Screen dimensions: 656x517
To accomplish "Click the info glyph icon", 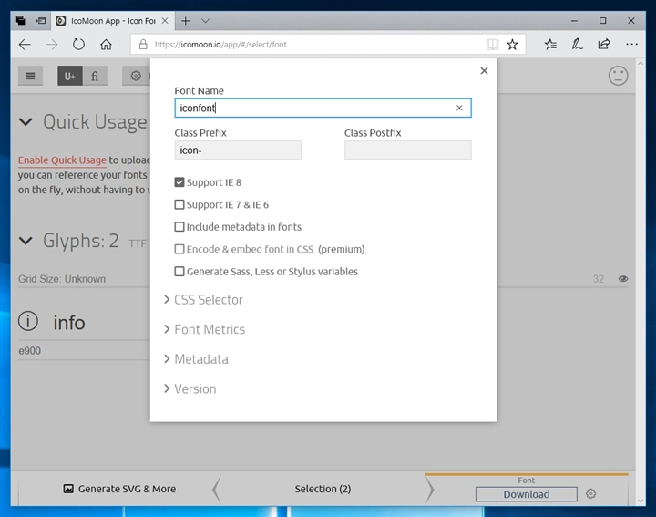I will tap(28, 322).
